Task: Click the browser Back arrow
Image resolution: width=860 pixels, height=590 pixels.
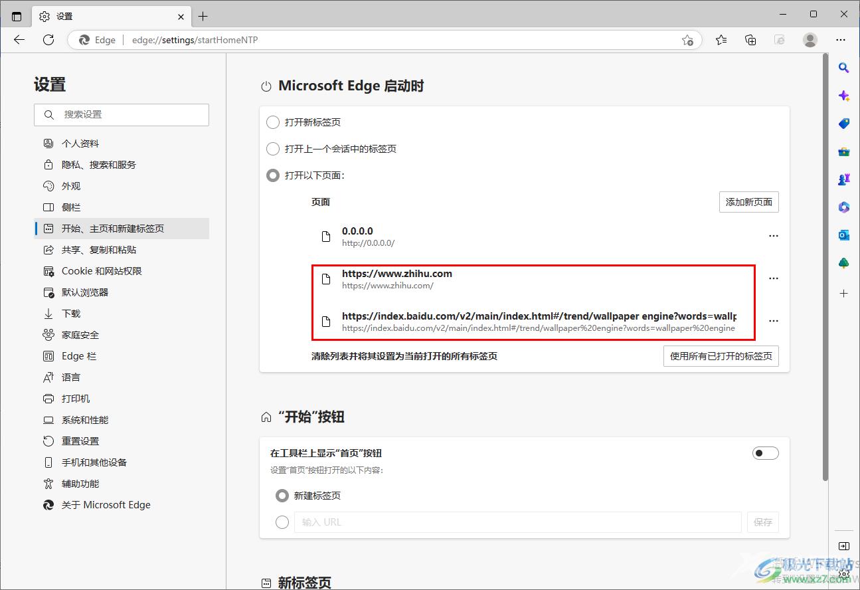Action: pos(19,40)
